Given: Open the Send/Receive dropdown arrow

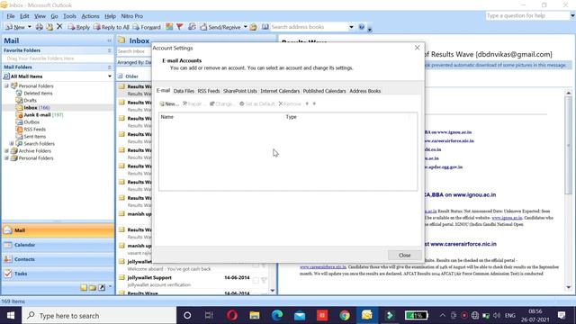Looking at the screenshot, I should pyautogui.click(x=246, y=27).
